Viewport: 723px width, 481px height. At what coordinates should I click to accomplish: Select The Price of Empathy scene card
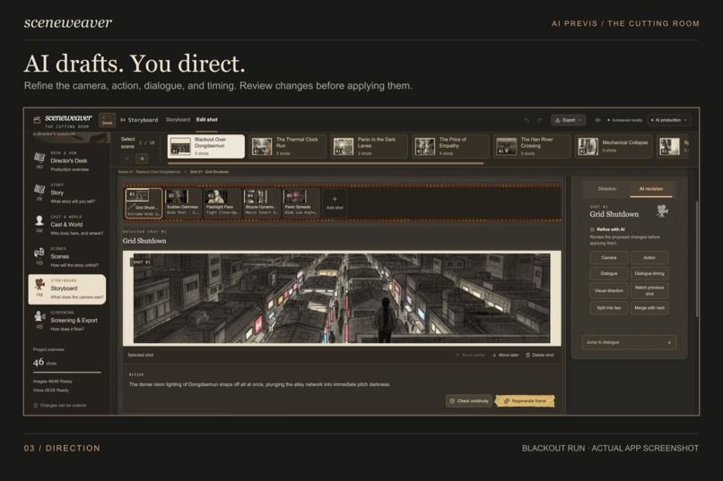coord(450,146)
